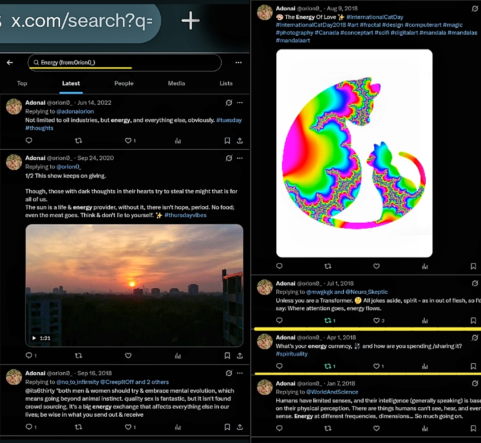Open the #thursdayvibes hashtag link

185,215
